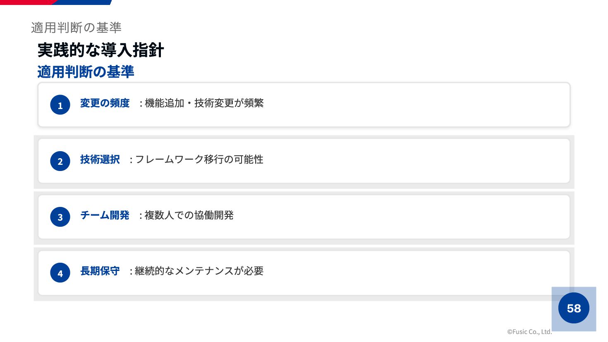Click the blue 適用判断の基準 subheading
Image resolution: width=608 pixels, height=342 pixels.
(x=86, y=72)
